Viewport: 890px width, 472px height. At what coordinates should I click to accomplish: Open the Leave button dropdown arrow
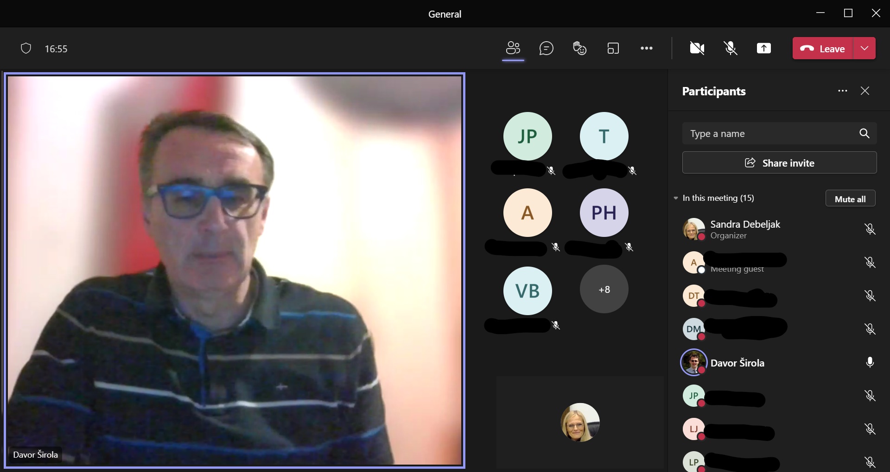click(x=864, y=48)
